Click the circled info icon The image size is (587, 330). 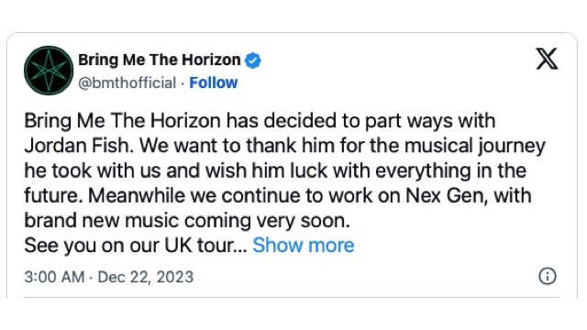548,276
